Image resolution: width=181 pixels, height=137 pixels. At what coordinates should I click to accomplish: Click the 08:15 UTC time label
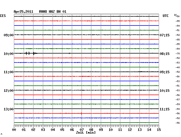[165, 54]
